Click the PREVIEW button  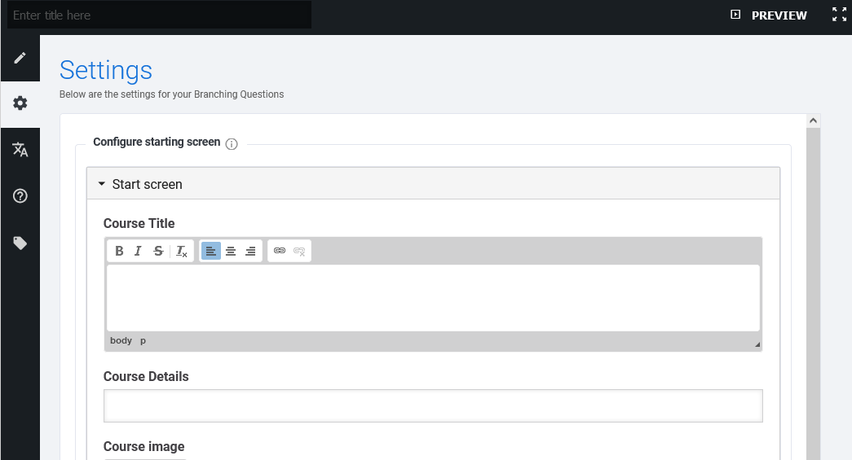[x=769, y=15]
